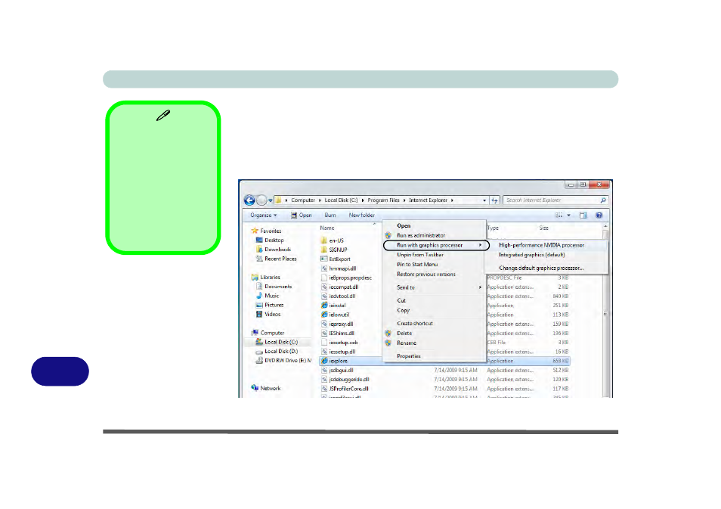This screenshot has height=509, width=721.
Task: Click the Forward navigation arrow
Action: point(261,200)
